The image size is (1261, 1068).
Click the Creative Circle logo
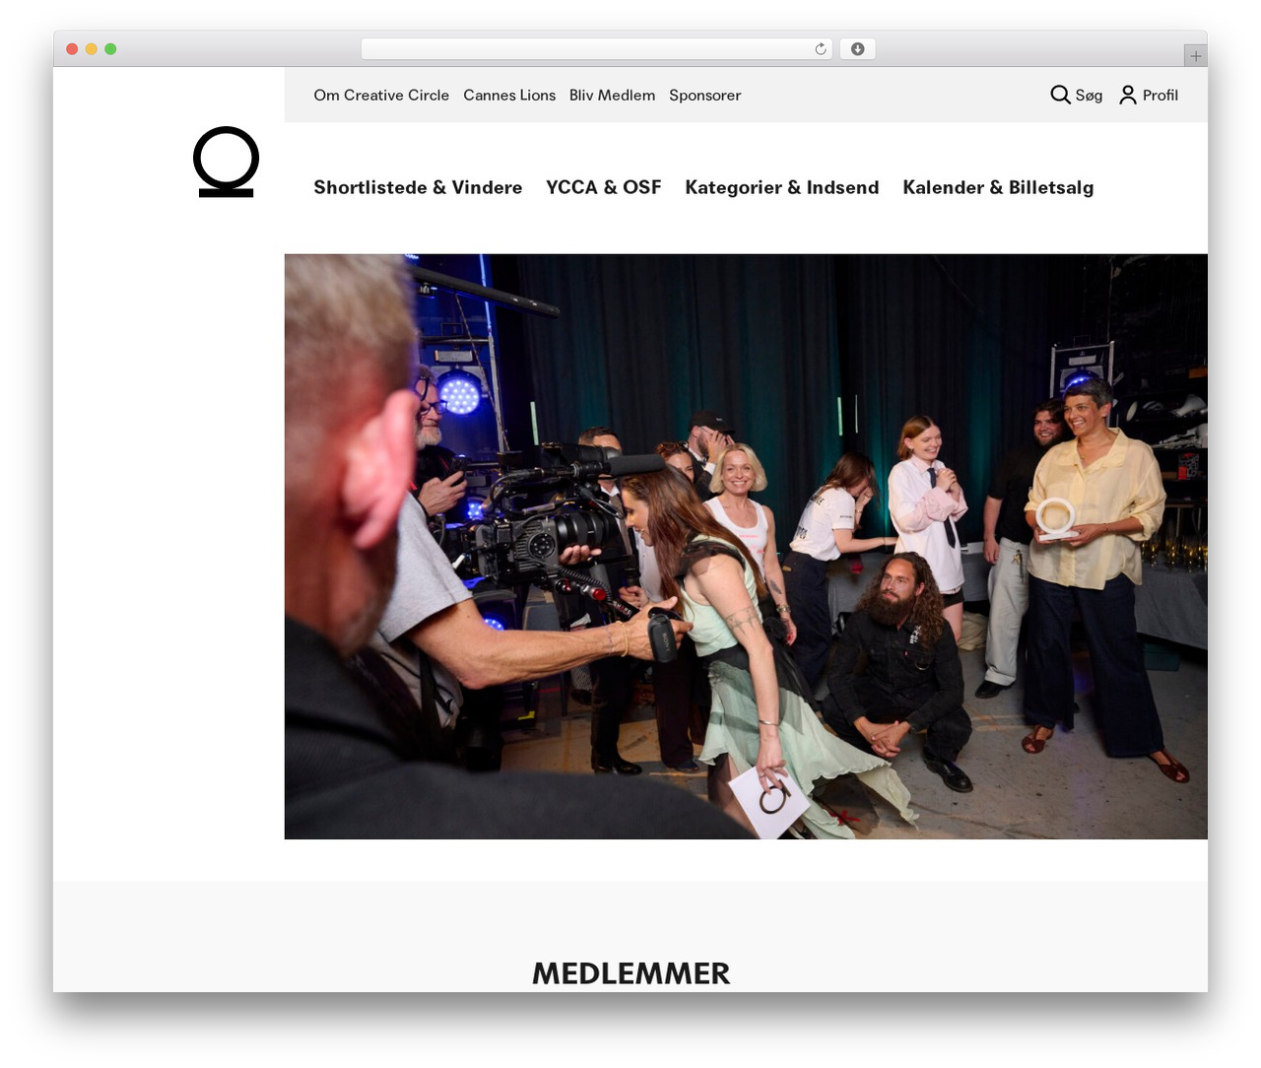click(226, 162)
